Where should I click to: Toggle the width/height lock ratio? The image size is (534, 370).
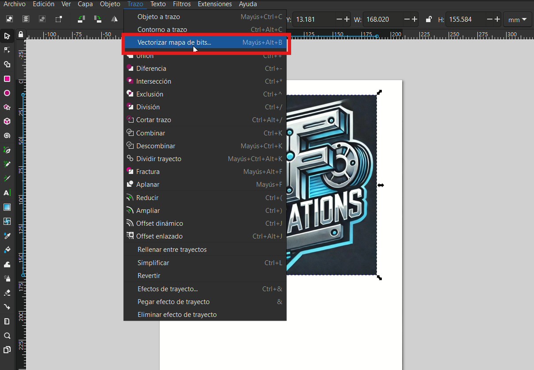(428, 19)
